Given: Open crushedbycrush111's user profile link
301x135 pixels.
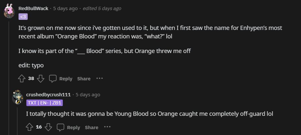Looking at the screenshot, I should pyautogui.click(x=48, y=95).
